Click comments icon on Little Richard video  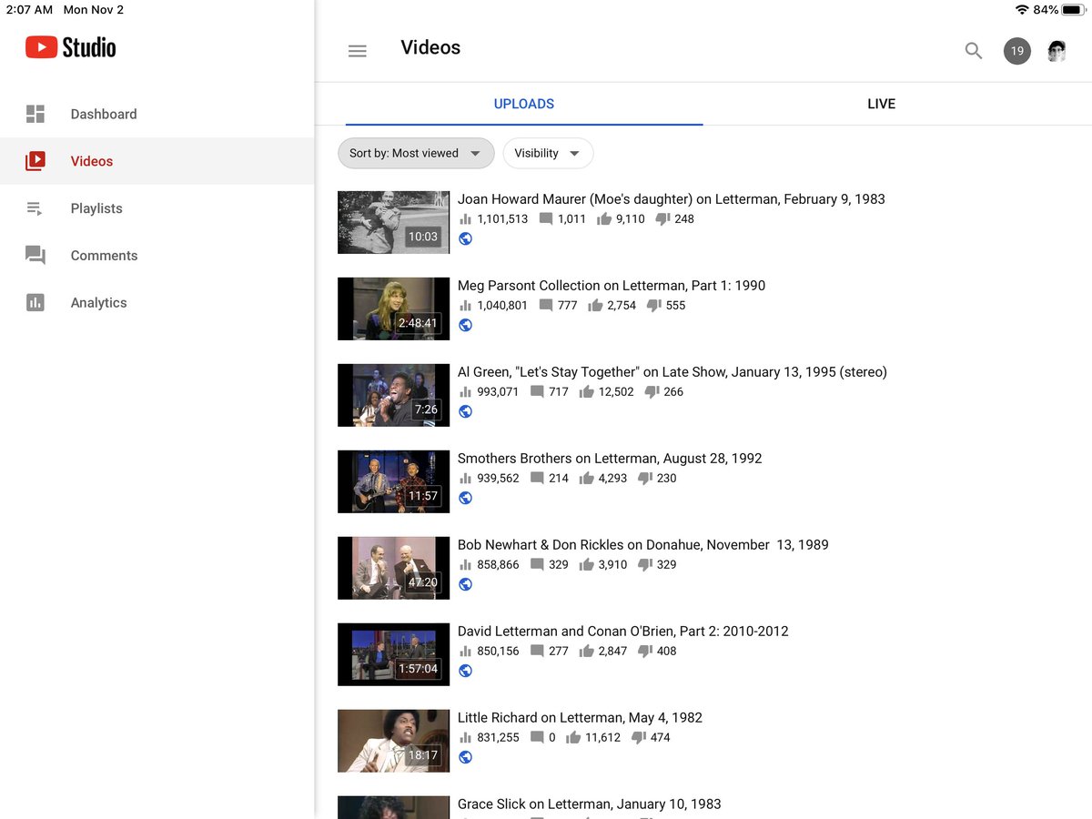[537, 738]
